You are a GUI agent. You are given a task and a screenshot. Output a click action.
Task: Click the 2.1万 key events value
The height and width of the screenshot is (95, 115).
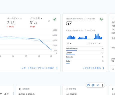click(x=11, y=23)
